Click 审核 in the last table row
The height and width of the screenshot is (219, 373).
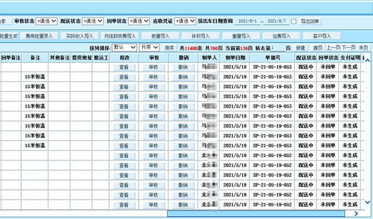(x=153, y=205)
